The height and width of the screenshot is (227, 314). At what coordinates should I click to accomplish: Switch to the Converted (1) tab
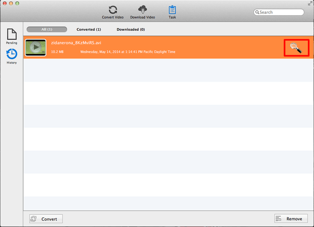click(x=89, y=30)
